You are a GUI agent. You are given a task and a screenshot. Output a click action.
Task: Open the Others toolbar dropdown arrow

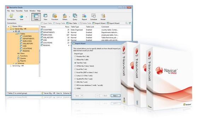(x=69, y=17)
